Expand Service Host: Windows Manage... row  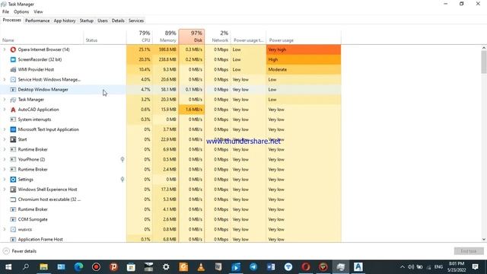click(5, 79)
